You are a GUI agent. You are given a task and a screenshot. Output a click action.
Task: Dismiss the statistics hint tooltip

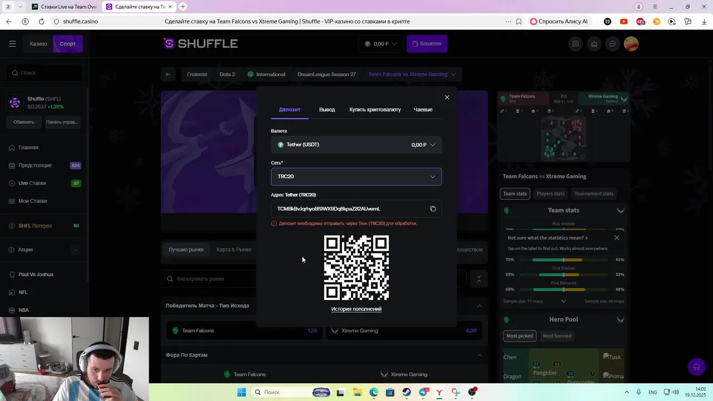[x=617, y=238]
